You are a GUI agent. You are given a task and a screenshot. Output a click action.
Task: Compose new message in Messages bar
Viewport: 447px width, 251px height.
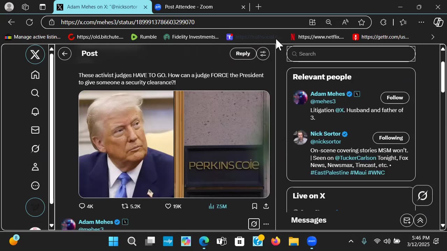click(x=407, y=220)
